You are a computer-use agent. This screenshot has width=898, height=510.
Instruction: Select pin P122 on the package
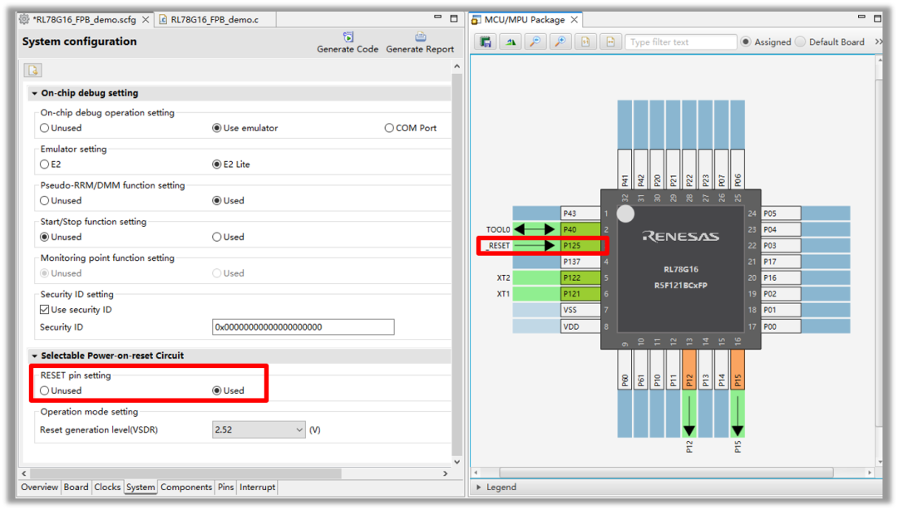point(580,277)
